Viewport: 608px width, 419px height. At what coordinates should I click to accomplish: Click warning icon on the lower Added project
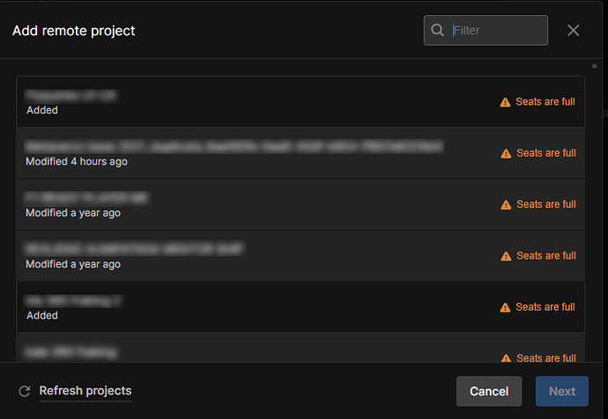(506, 307)
